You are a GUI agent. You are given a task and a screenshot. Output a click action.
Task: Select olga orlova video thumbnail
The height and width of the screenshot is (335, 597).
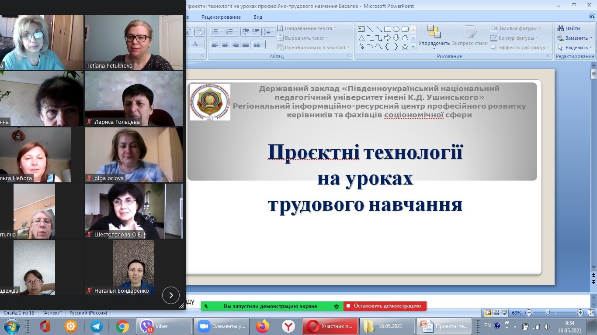[x=134, y=155]
